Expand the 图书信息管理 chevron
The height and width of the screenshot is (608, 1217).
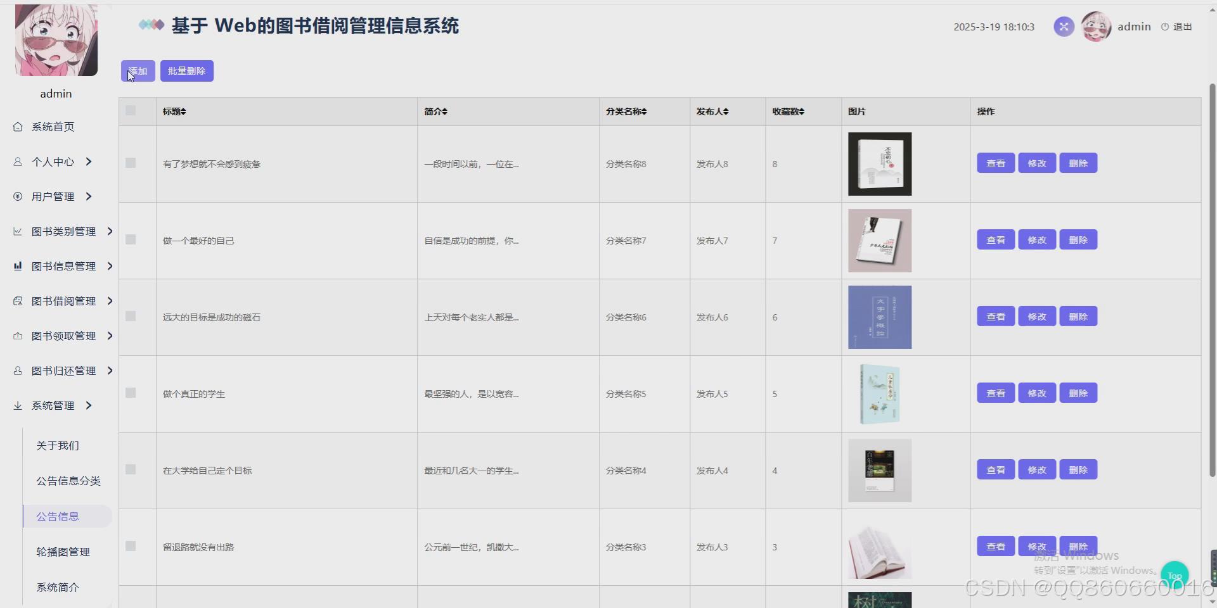click(110, 266)
